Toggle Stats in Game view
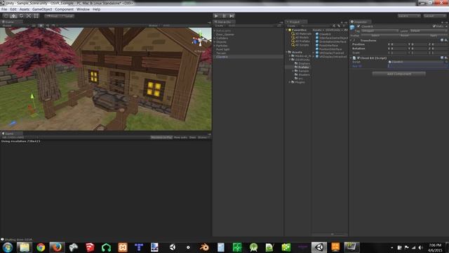Viewport: 449px width, 253px height. click(192, 138)
